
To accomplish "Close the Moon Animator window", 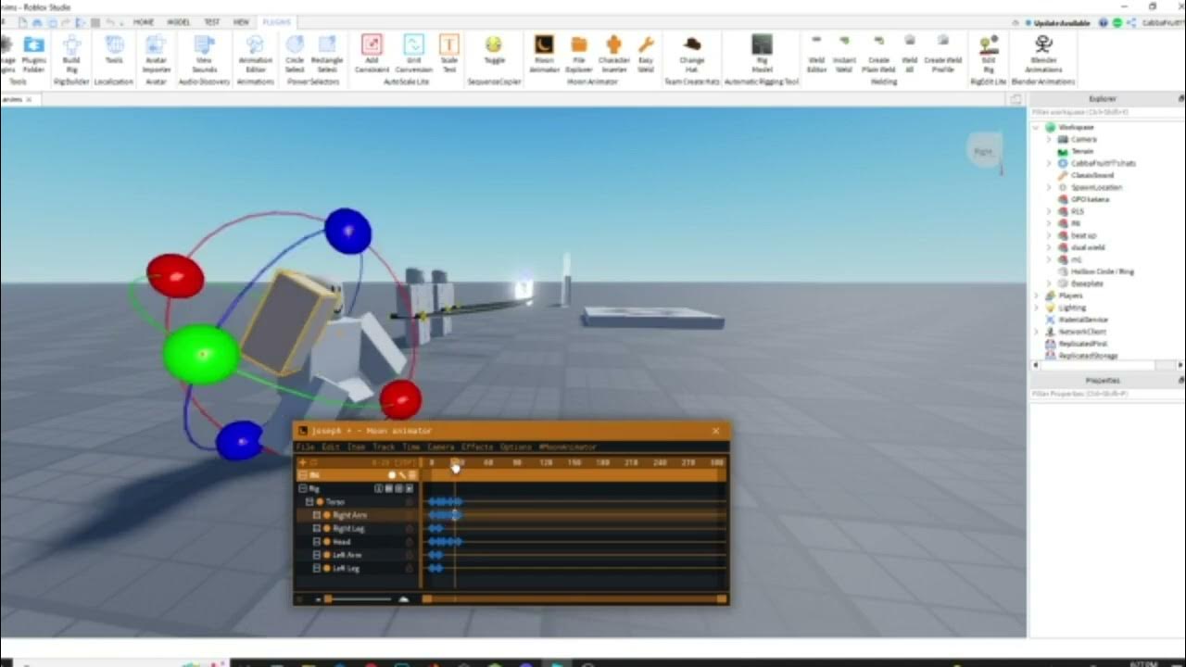I will coord(715,431).
